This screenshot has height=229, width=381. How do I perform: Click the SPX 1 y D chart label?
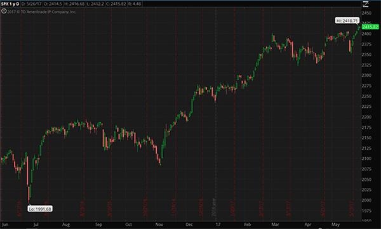coord(10,4)
